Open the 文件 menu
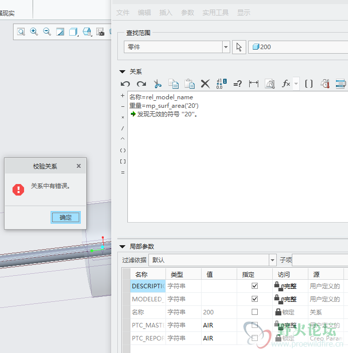Image resolution: width=348 pixels, height=353 pixels. click(x=123, y=13)
